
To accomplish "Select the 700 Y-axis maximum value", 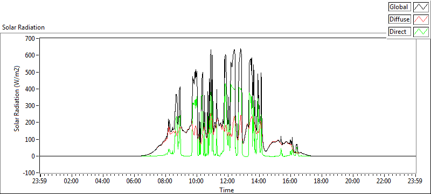I will point(30,38).
